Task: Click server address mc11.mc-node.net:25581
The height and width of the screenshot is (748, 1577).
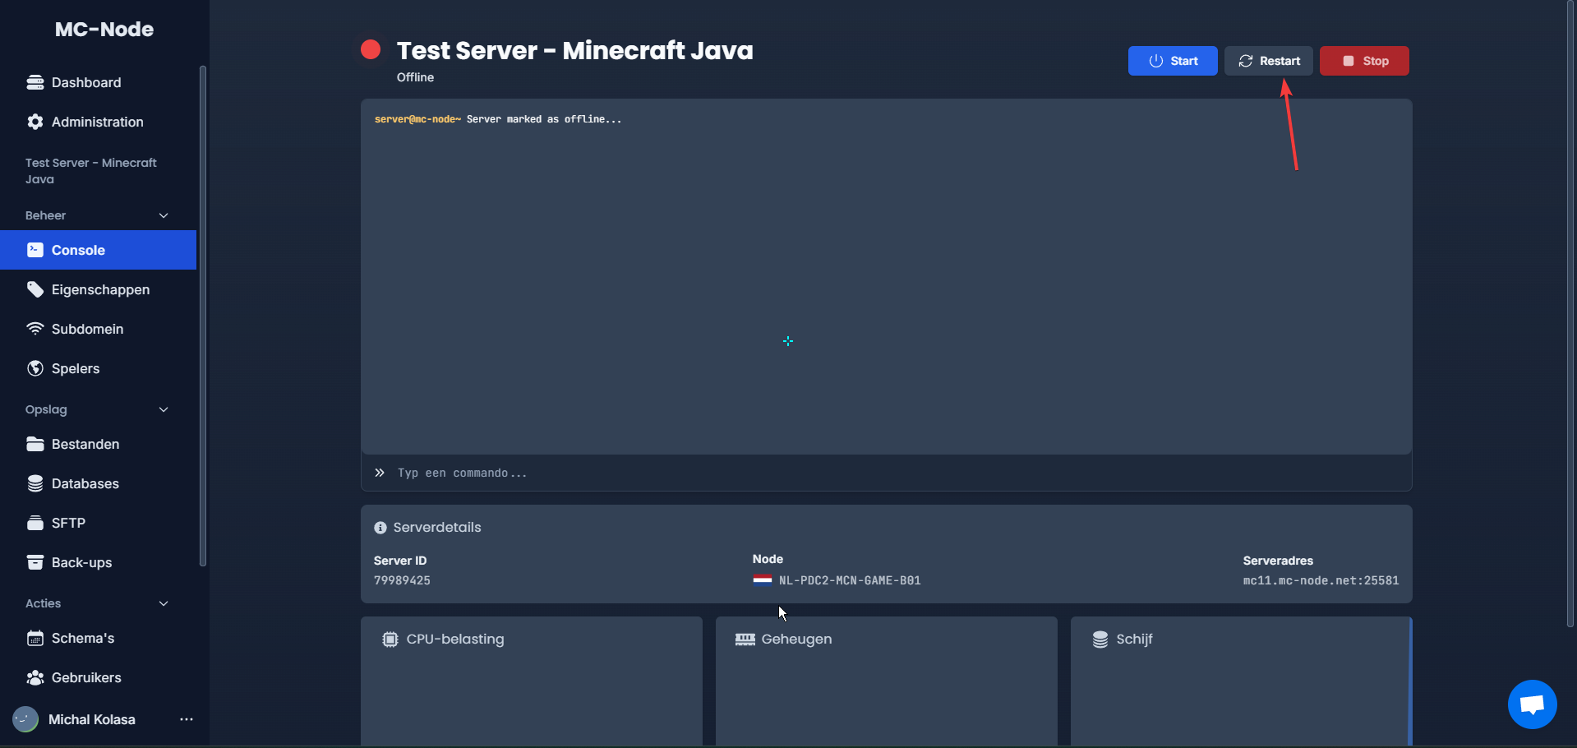Action: point(1321,580)
